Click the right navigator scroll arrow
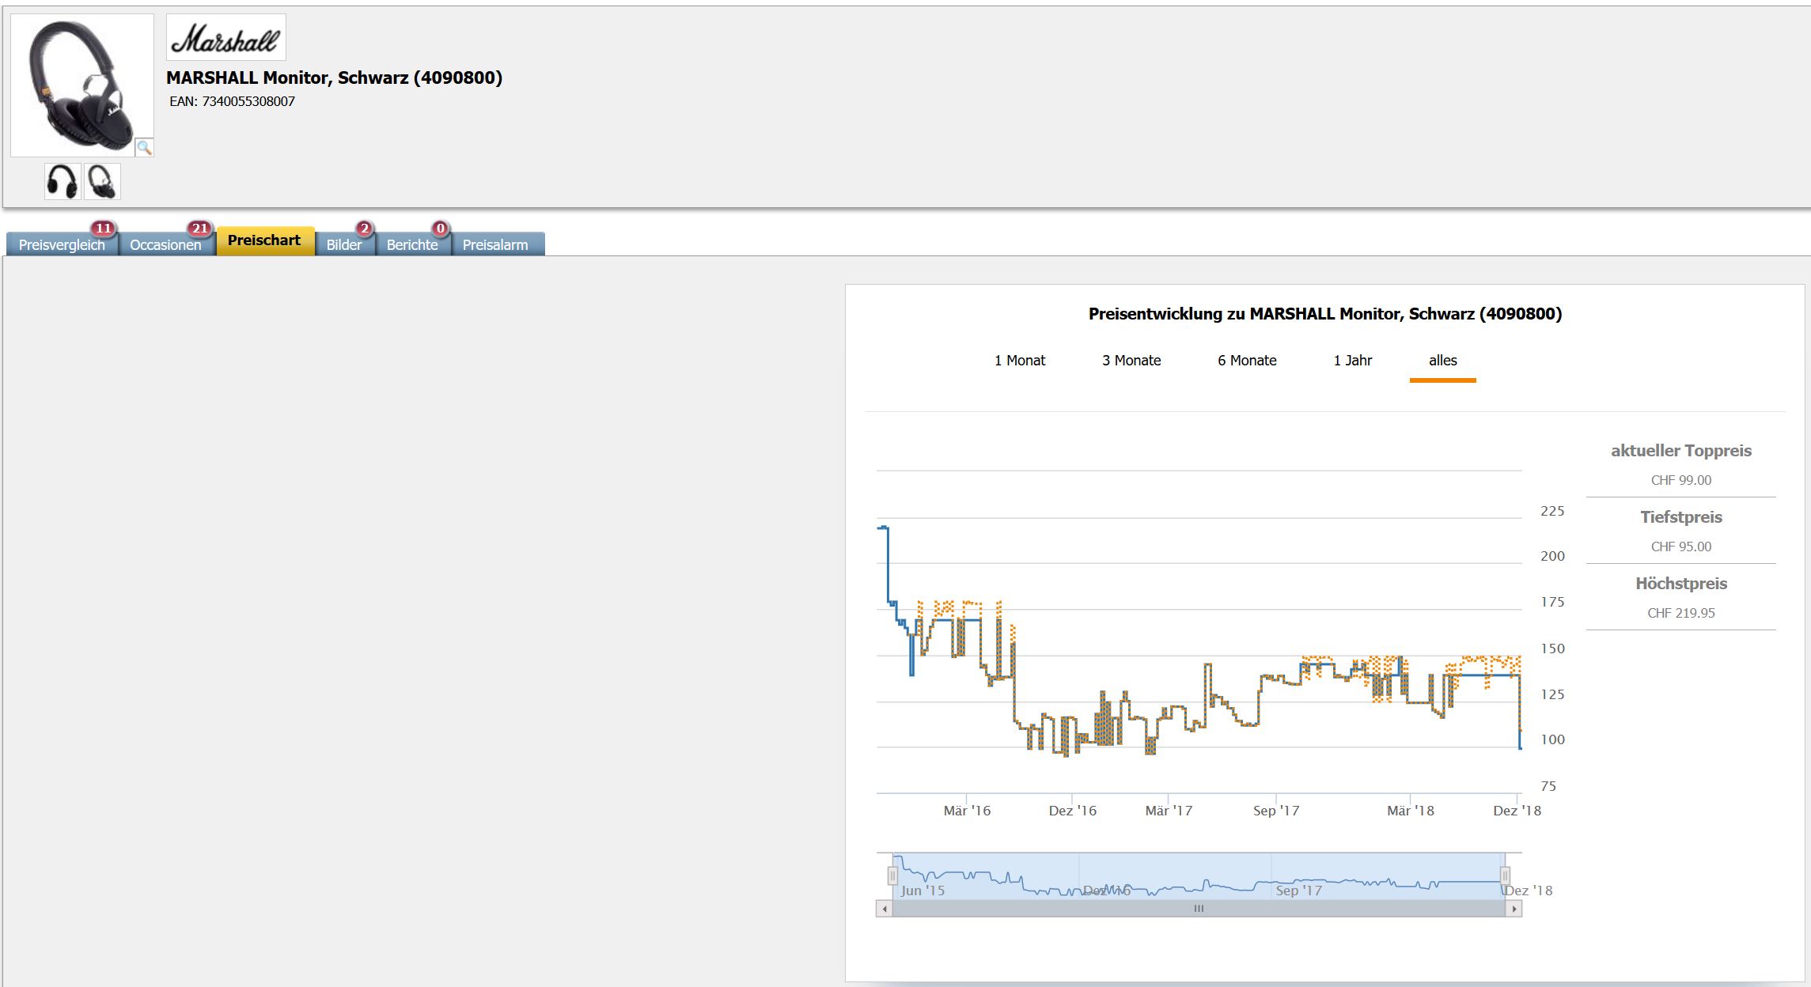Image resolution: width=1811 pixels, height=987 pixels. tap(1514, 909)
